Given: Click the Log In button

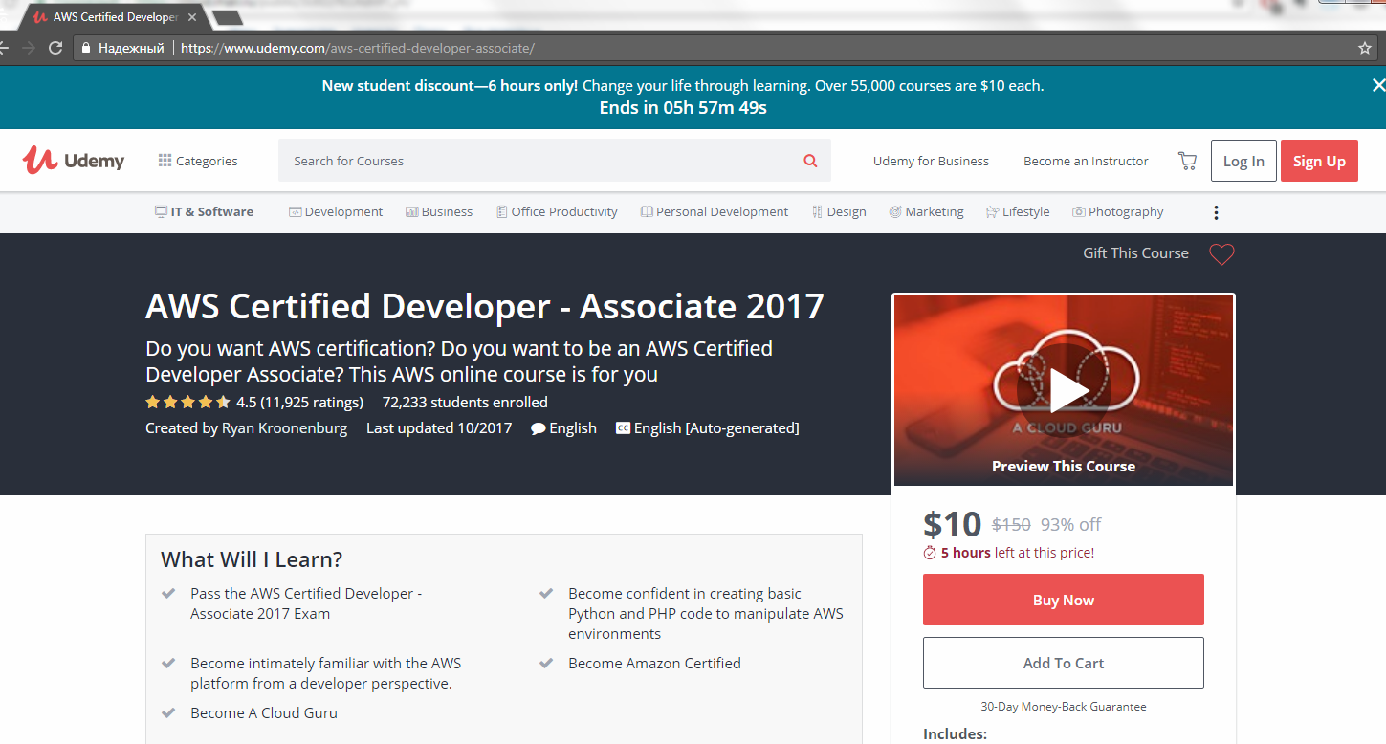Looking at the screenshot, I should pyautogui.click(x=1243, y=161).
